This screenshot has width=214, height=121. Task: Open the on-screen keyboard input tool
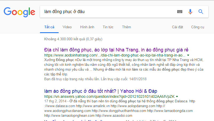click(x=180, y=12)
